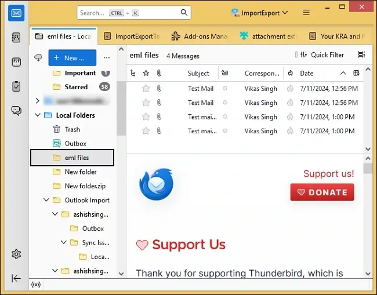This screenshot has height=295, width=377.
Task: Open the column picker icon
Action: pos(356,73)
